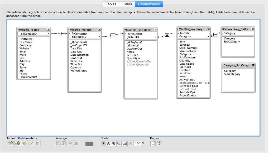
Task: Switch to the Tables tab
Action: click(x=111, y=4)
